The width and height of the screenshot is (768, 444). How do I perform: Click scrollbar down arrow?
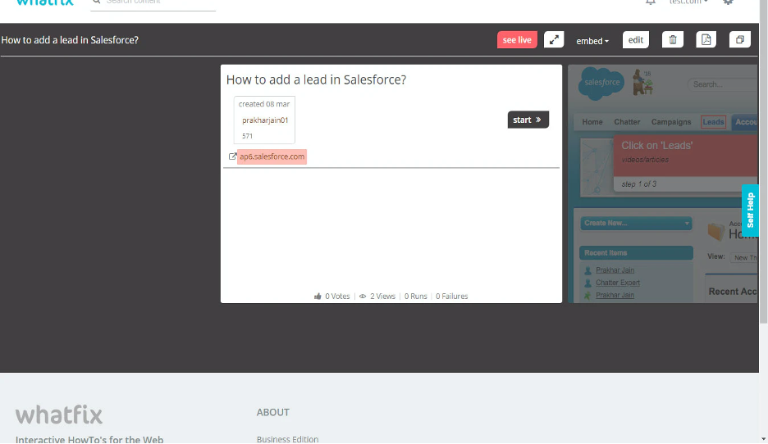point(763,438)
